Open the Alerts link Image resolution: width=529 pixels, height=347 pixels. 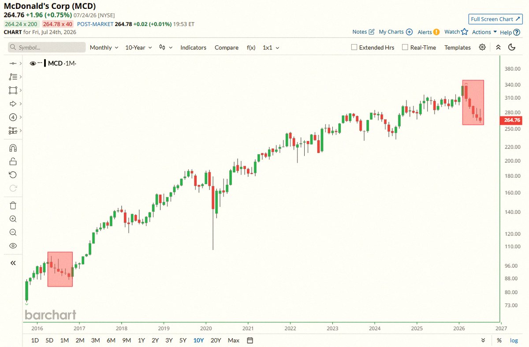tap(428, 32)
